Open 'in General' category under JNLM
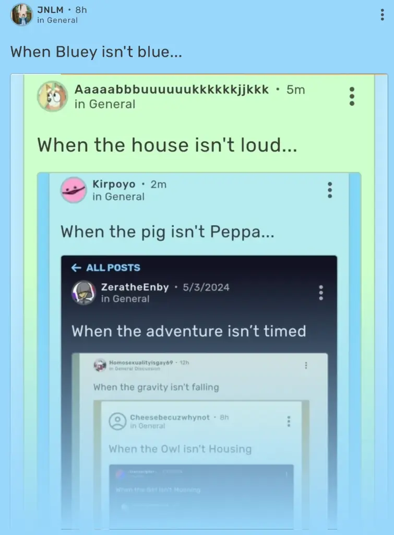The height and width of the screenshot is (535, 394). [57, 20]
